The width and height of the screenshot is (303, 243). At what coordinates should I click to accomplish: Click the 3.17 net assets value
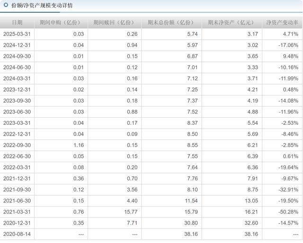(253, 34)
